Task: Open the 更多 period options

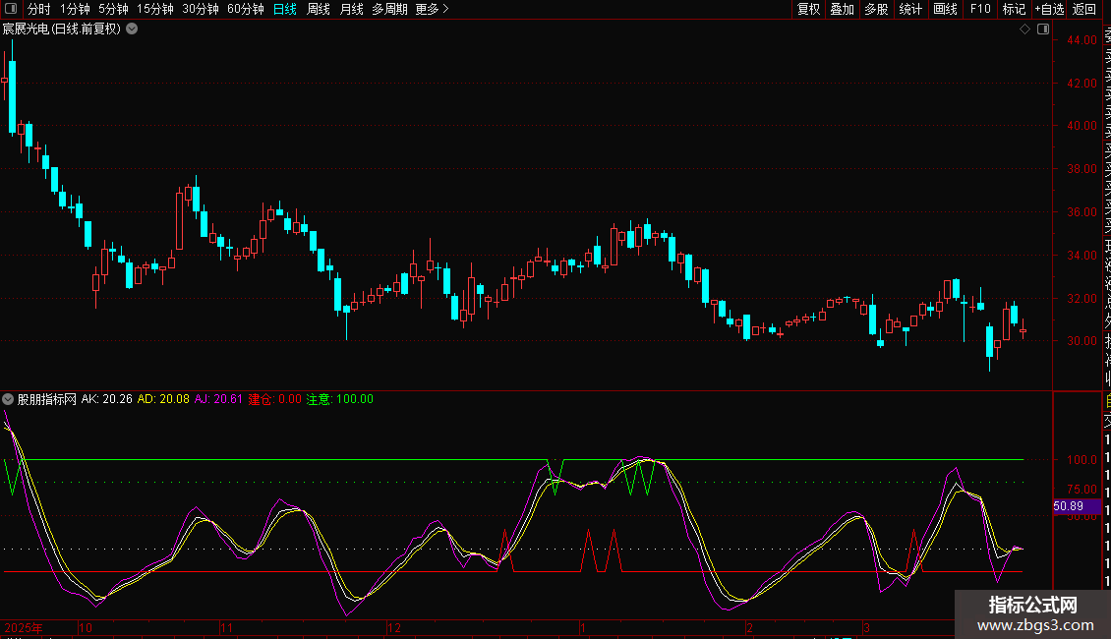Action: [x=433, y=9]
